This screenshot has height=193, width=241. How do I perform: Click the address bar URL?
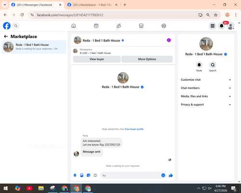pos(70,15)
